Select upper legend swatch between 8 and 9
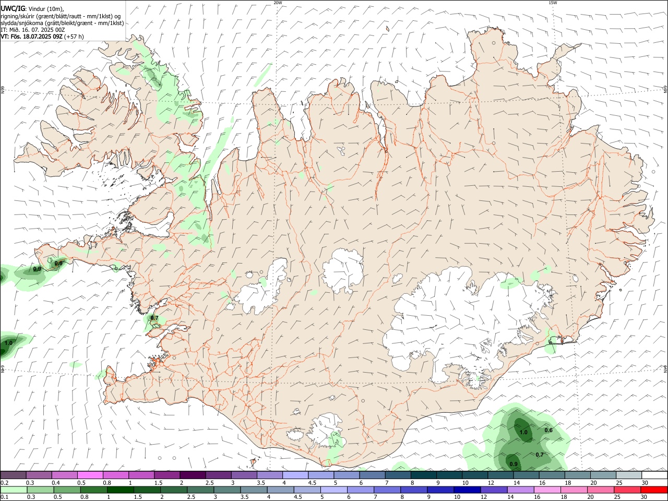 pos(423,475)
